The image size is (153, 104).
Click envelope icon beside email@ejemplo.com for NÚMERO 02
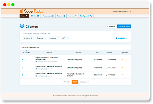tap(36, 69)
